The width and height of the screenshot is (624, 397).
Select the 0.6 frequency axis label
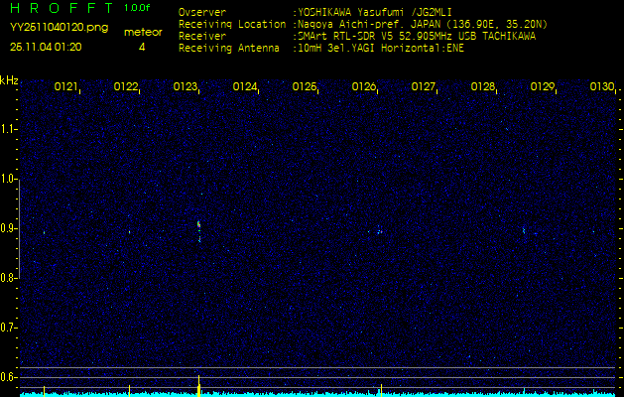coord(9,376)
